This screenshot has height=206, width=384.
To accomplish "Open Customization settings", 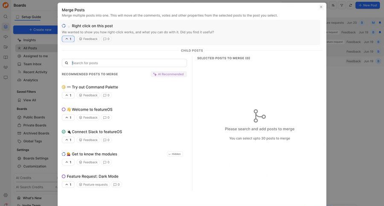I will pos(35,166).
